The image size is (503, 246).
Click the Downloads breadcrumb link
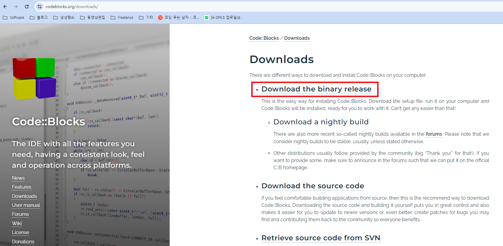[297, 38]
